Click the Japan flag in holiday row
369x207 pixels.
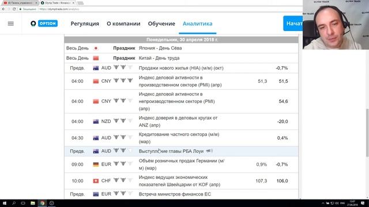(x=96, y=48)
